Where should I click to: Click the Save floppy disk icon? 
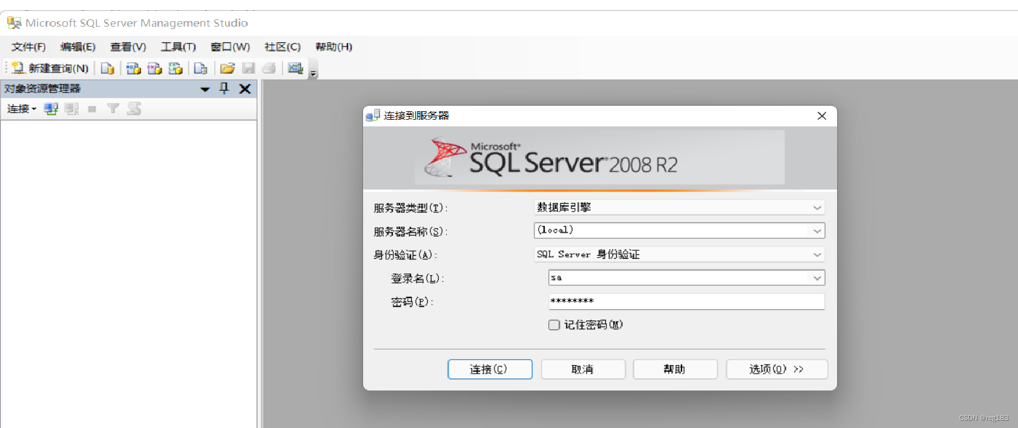point(249,68)
